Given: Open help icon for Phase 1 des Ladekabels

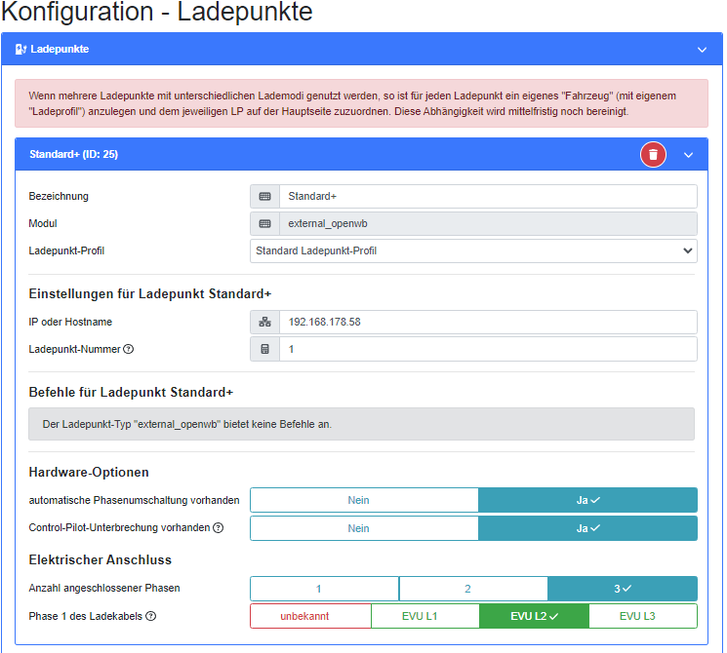Looking at the screenshot, I should pos(150,616).
